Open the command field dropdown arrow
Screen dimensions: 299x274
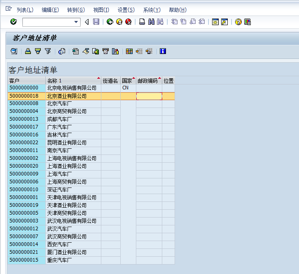coord(76,22)
